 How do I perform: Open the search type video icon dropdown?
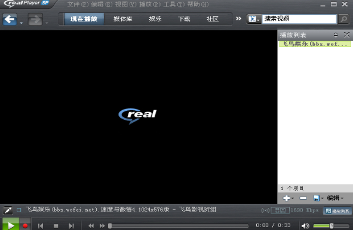[254, 19]
